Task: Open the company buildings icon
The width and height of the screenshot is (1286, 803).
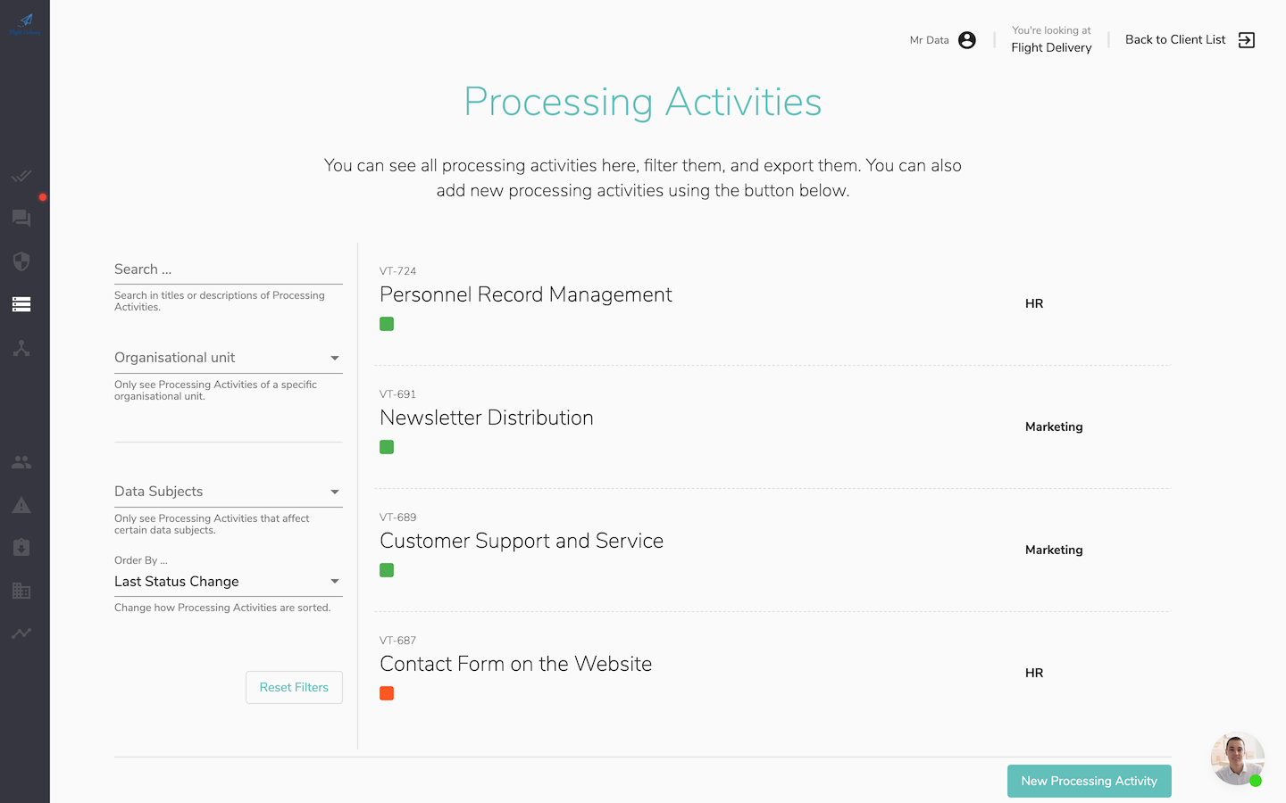Action: tap(21, 590)
